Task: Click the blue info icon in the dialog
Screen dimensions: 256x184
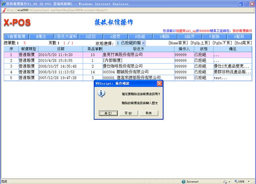Action: [x=102, y=94]
